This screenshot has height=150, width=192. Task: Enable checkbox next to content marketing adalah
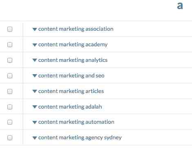10,107
